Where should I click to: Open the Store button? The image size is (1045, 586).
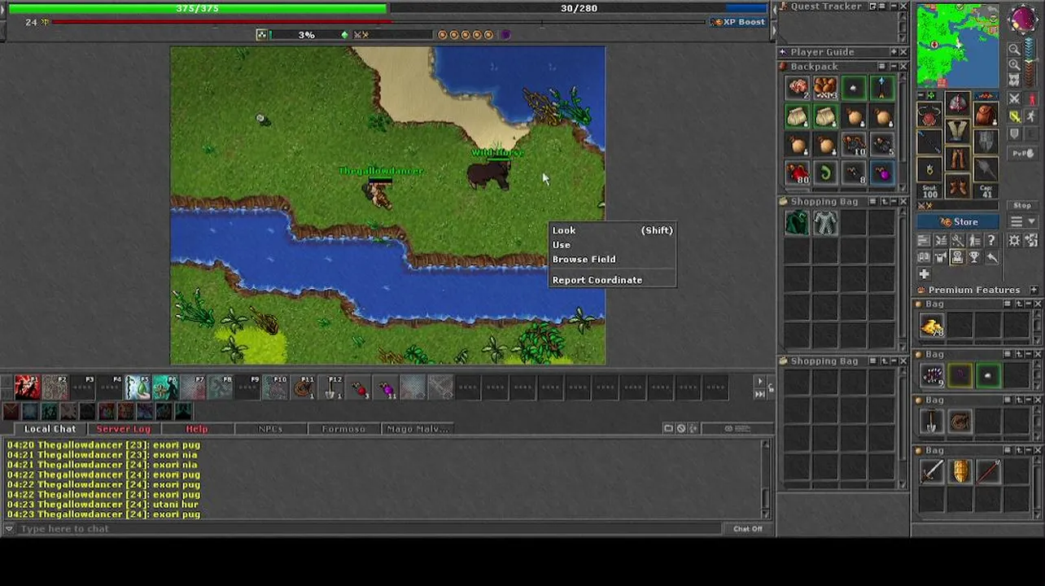[959, 222]
